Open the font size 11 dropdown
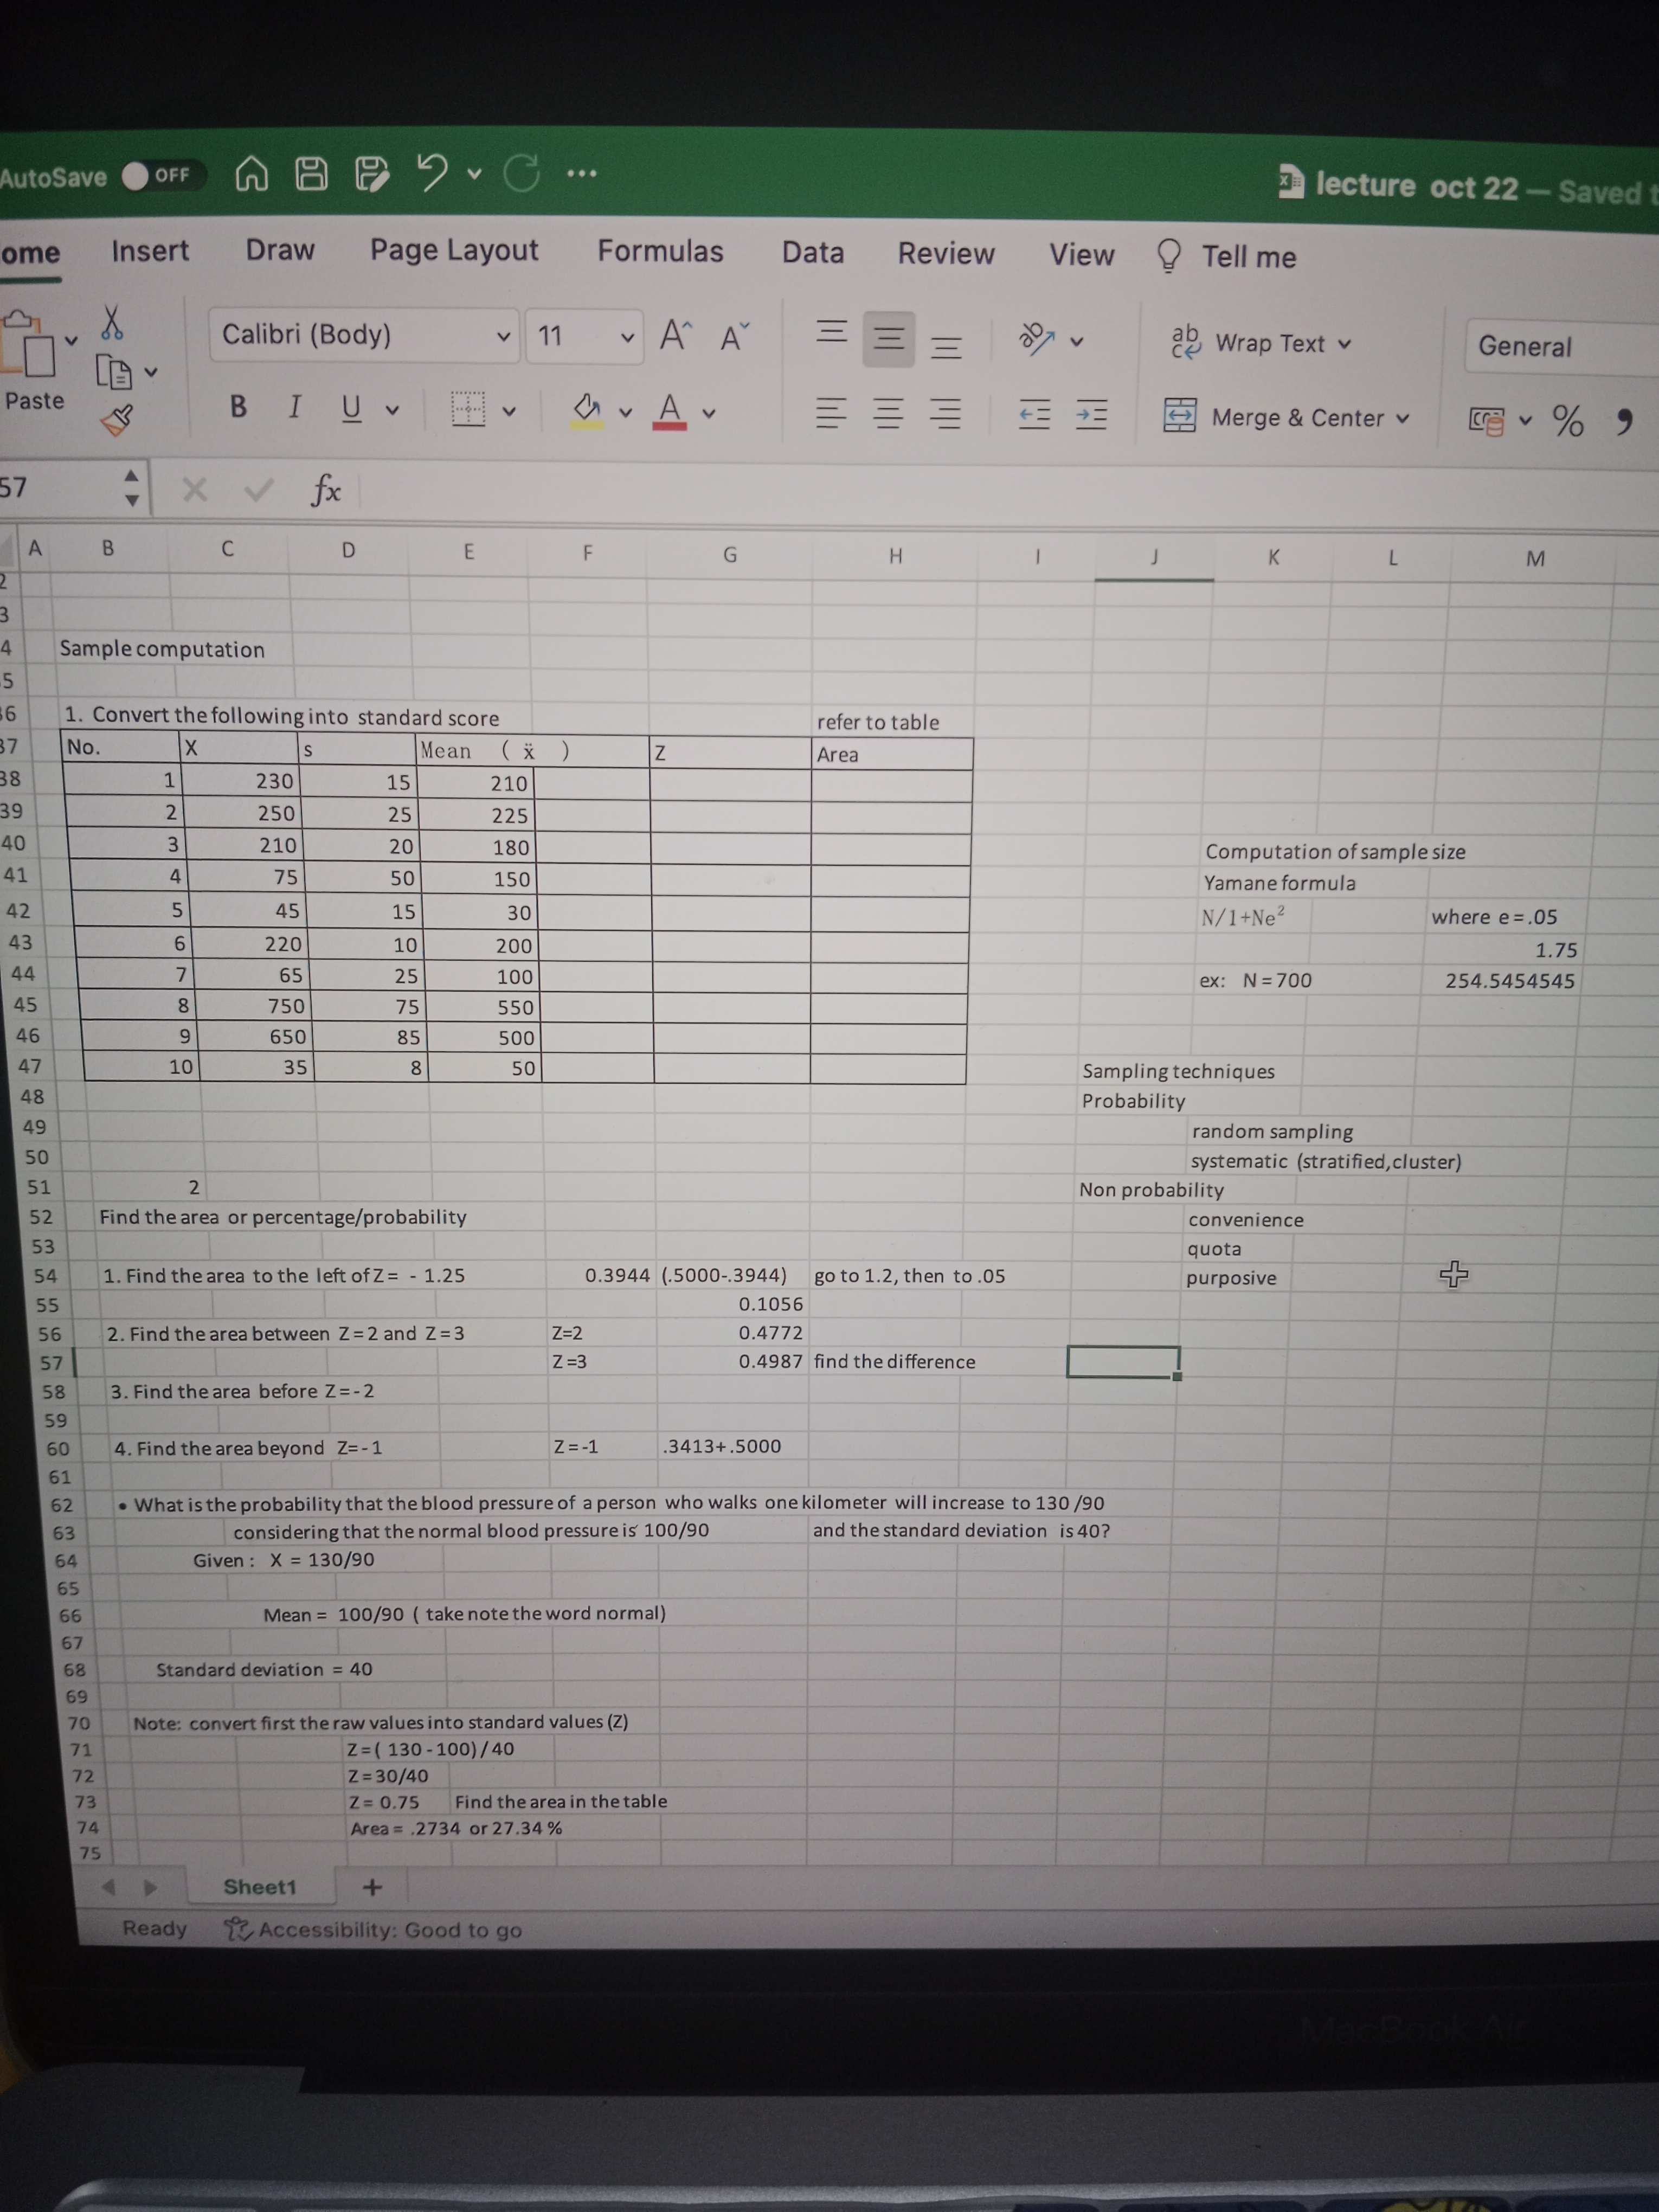Viewport: 1659px width, 2212px height. pos(627,337)
